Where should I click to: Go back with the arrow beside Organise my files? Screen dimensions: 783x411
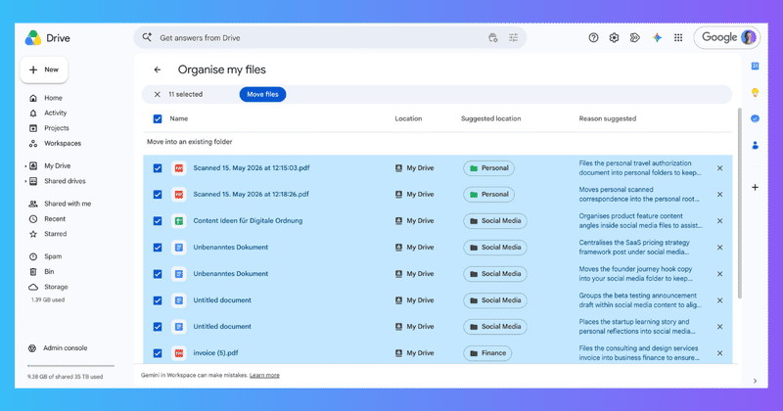(158, 69)
